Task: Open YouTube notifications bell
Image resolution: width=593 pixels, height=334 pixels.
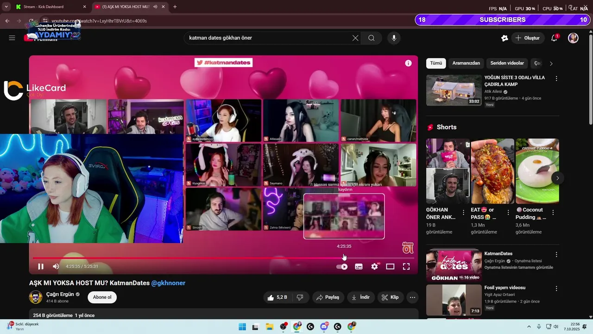Action: click(554, 38)
